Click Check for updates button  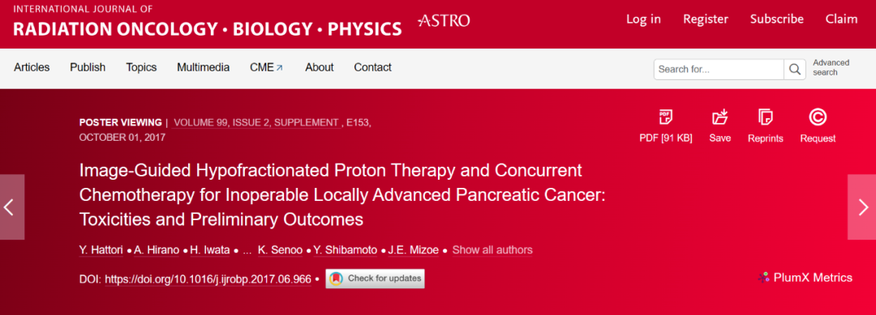click(x=376, y=279)
